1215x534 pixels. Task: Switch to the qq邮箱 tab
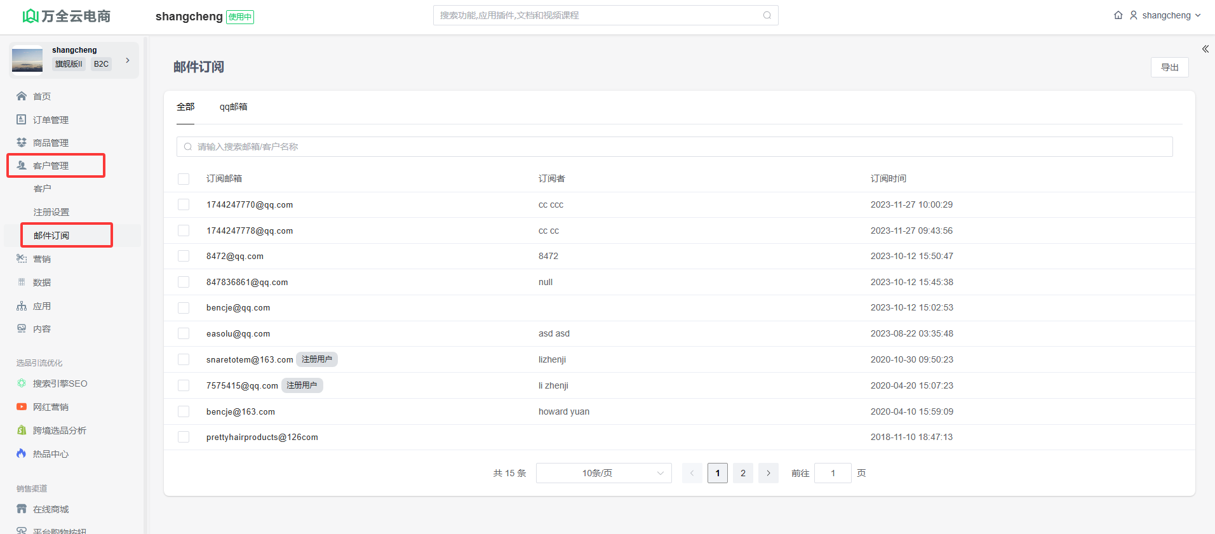[x=233, y=107]
